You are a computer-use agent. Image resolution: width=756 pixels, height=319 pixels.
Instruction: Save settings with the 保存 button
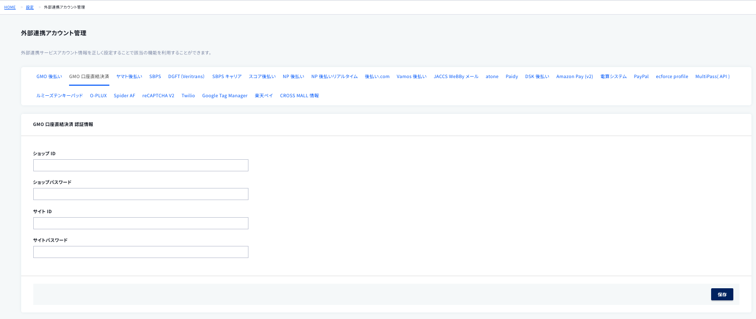[x=722, y=294]
